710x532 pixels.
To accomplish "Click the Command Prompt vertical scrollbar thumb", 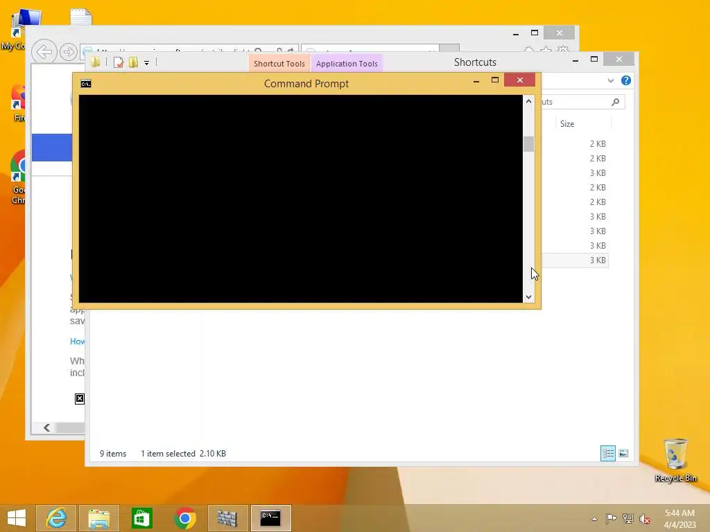I will [528, 144].
